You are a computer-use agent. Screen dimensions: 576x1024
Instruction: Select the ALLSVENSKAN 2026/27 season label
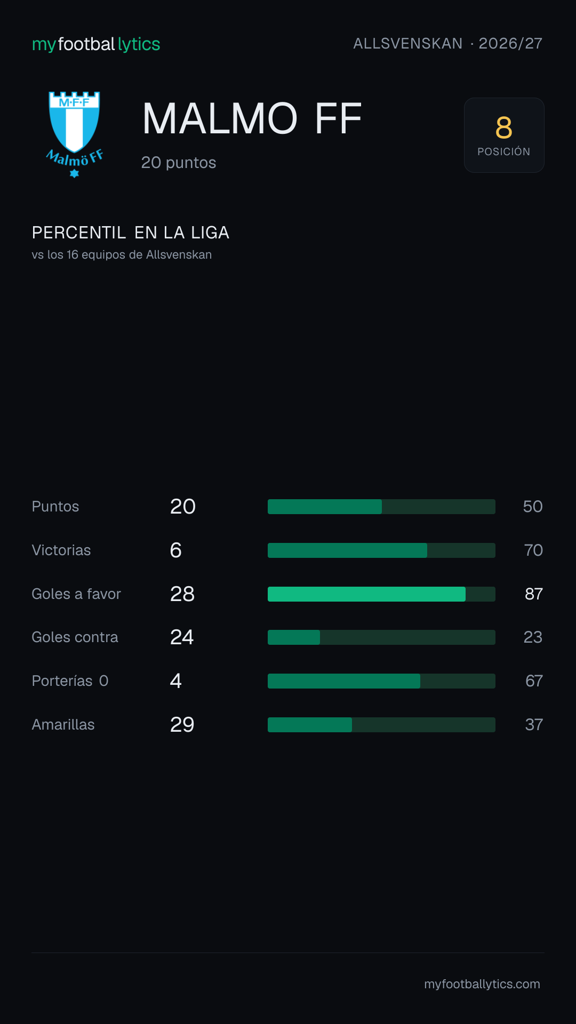[x=447, y=43]
